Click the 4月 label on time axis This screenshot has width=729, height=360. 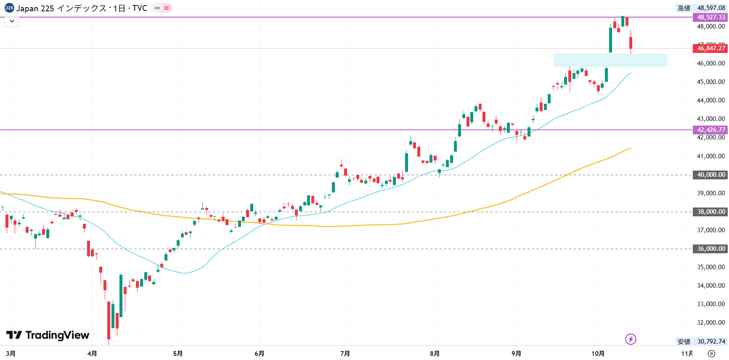(92, 354)
